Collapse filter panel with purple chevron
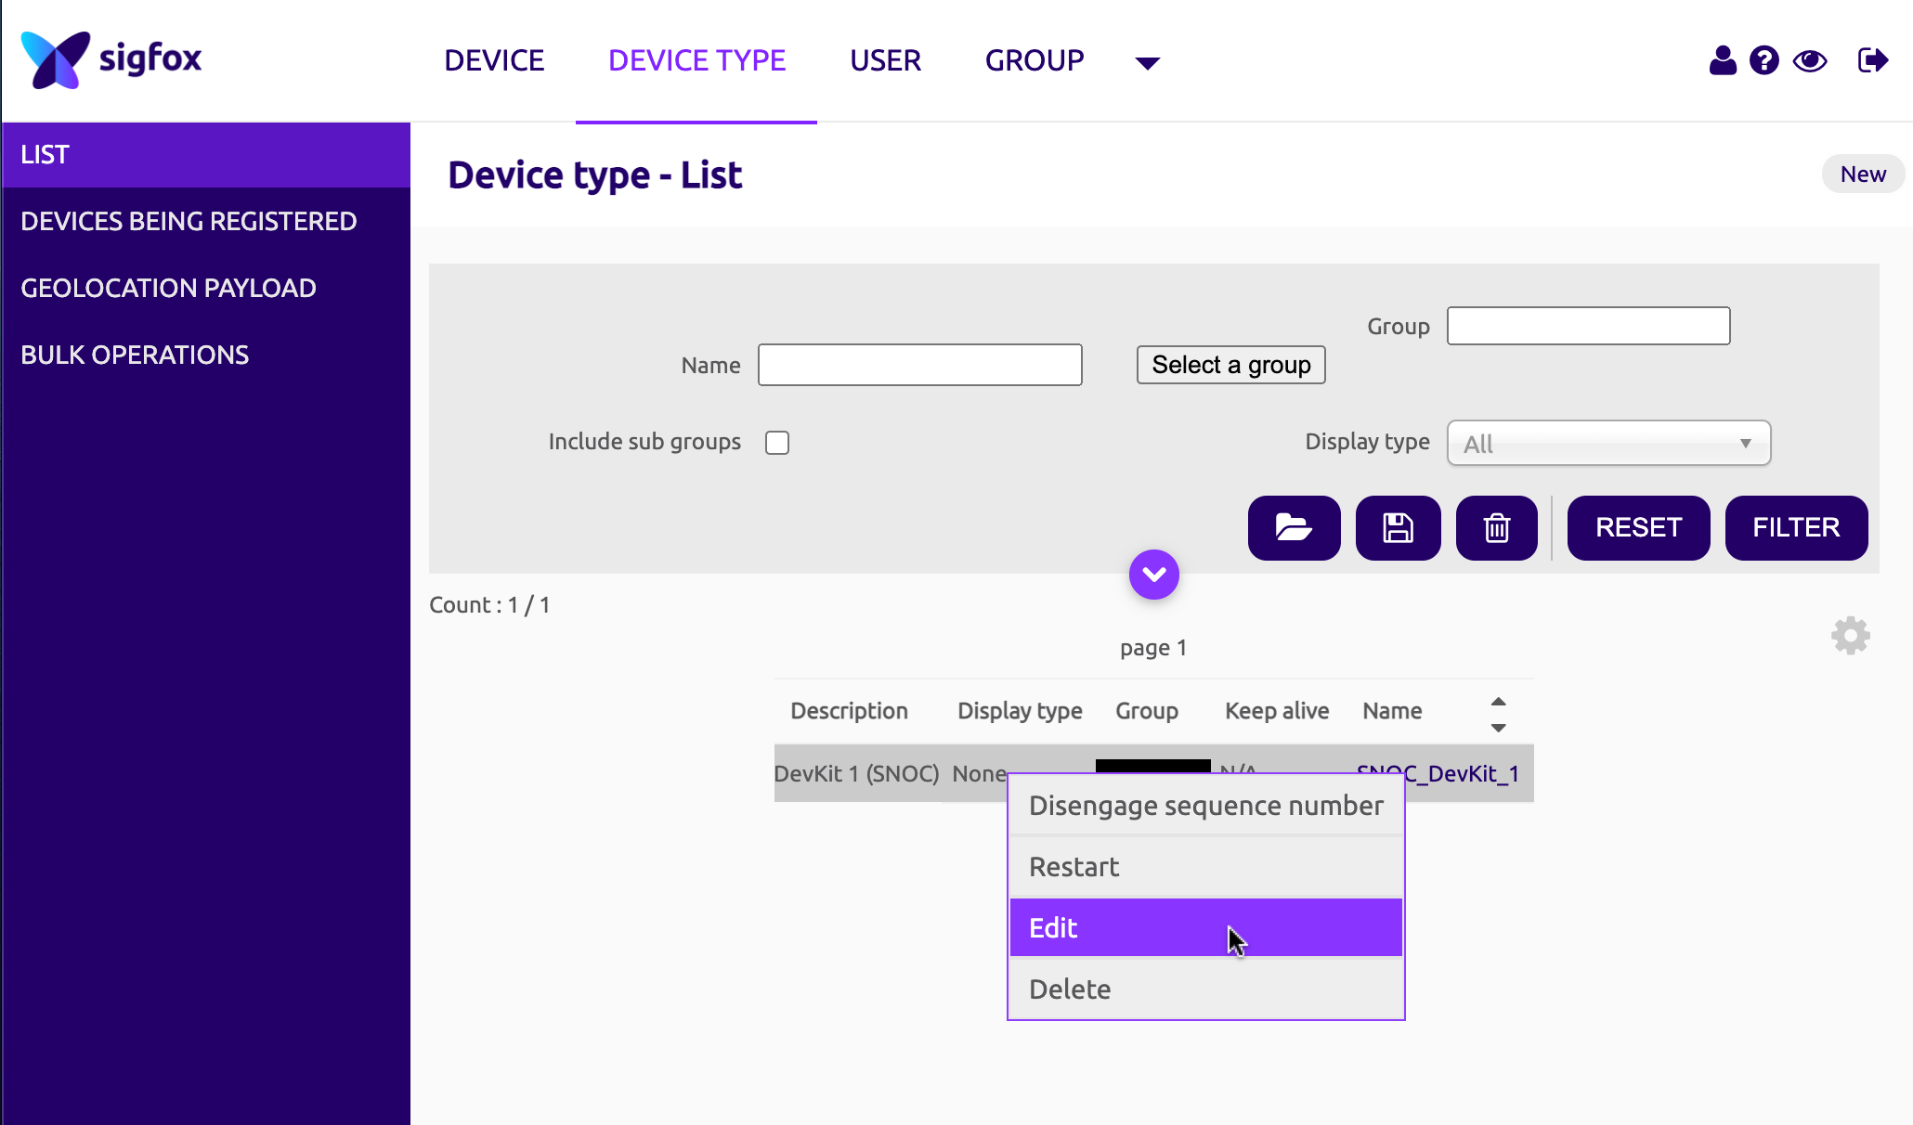The height and width of the screenshot is (1125, 1913). (1154, 575)
